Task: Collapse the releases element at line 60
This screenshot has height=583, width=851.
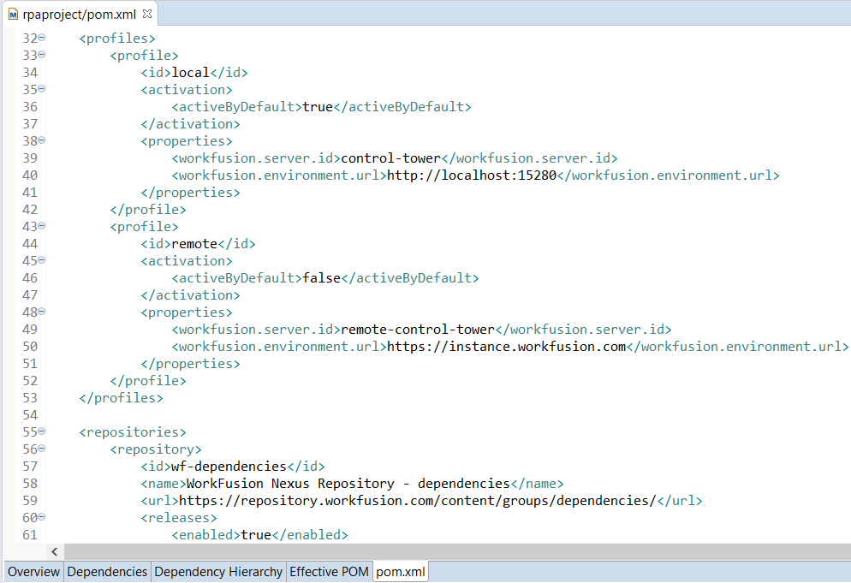Action: (42, 517)
